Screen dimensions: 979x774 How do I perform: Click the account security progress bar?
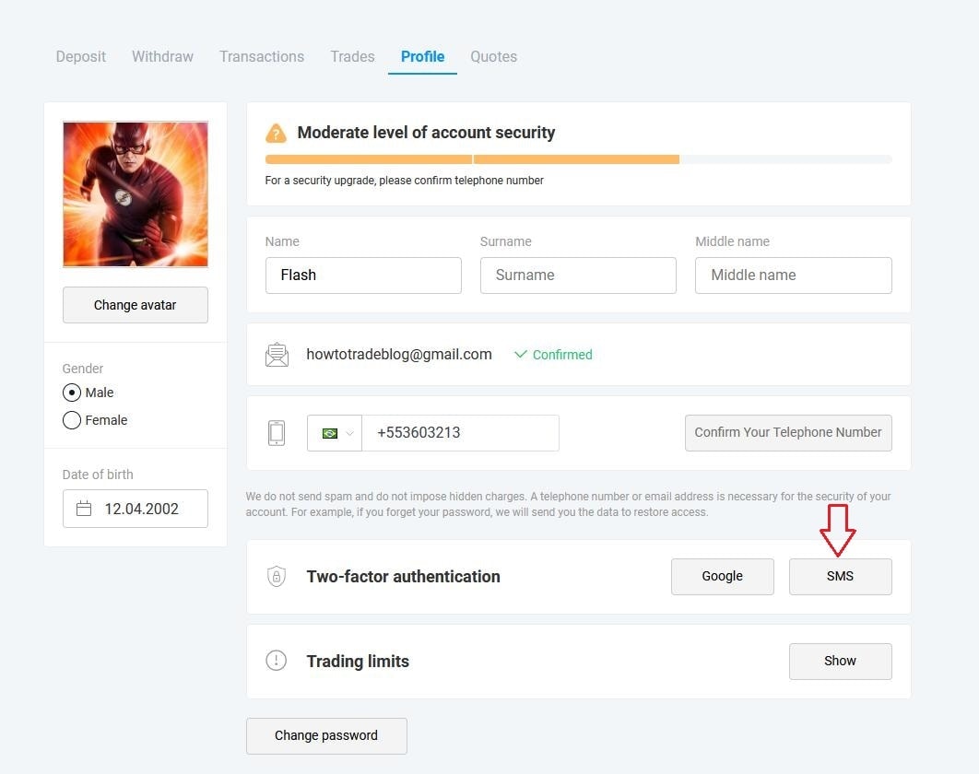point(579,159)
